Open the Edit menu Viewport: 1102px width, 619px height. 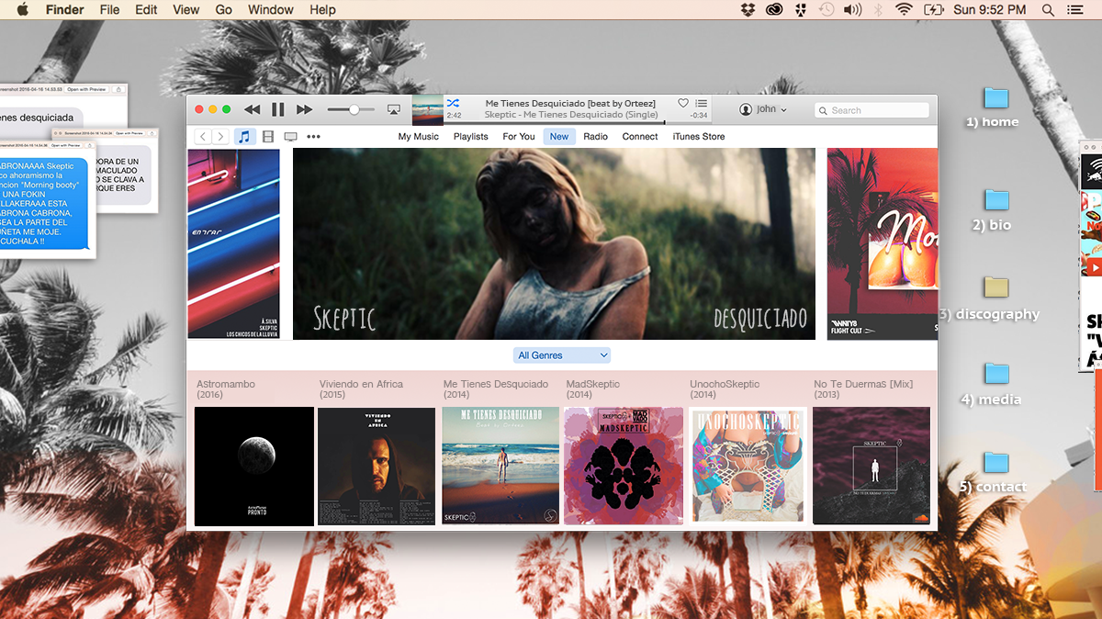146,9
